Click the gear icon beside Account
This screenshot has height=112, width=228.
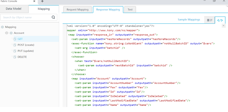point(11,33)
